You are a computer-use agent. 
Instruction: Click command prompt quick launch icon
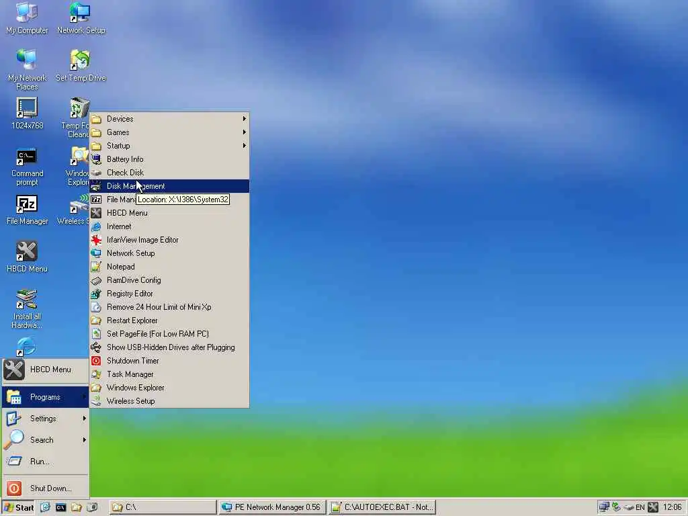[60, 507]
